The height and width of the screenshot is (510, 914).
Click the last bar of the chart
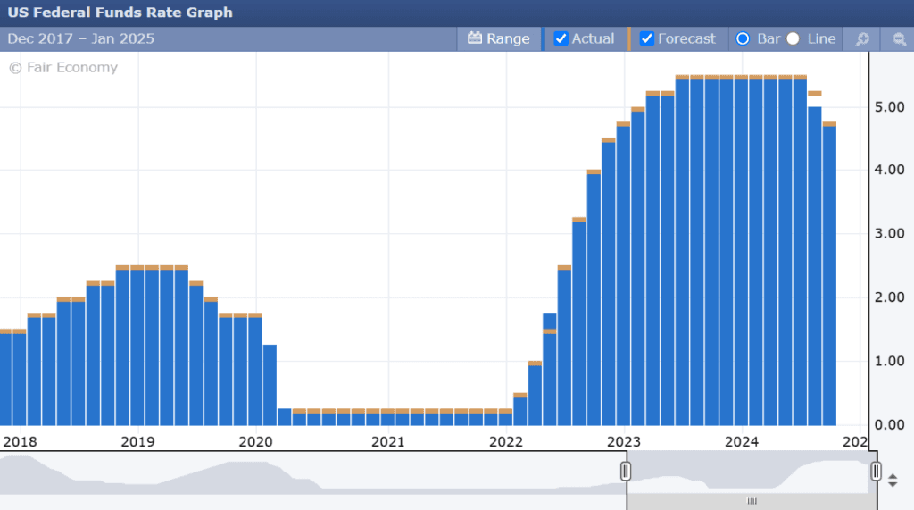click(x=829, y=273)
